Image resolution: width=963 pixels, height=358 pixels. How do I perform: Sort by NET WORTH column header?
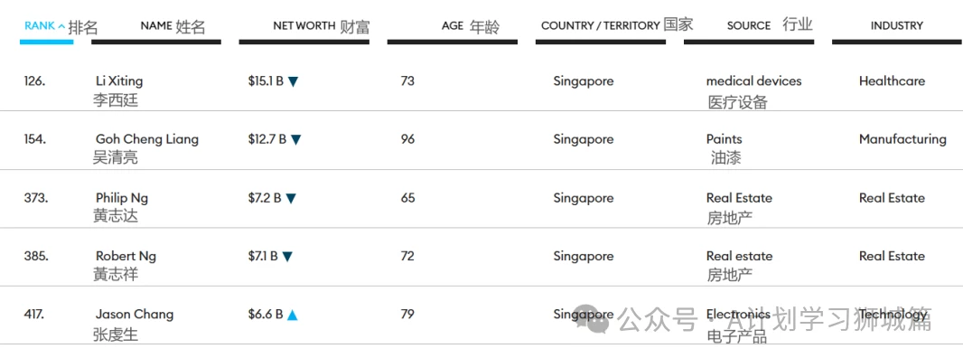point(304,26)
